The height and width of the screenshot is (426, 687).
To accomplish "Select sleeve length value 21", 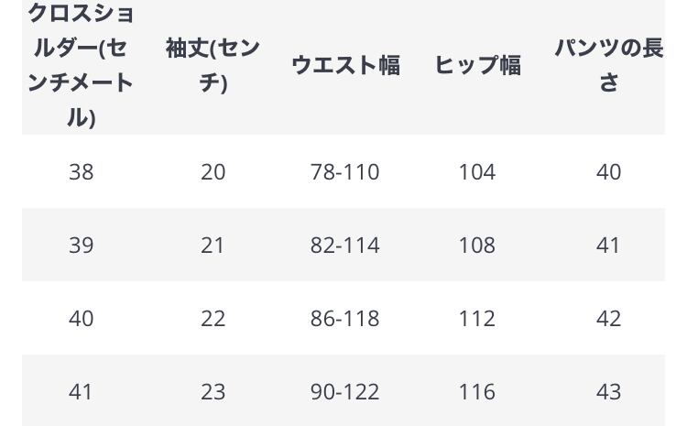I will (213, 246).
